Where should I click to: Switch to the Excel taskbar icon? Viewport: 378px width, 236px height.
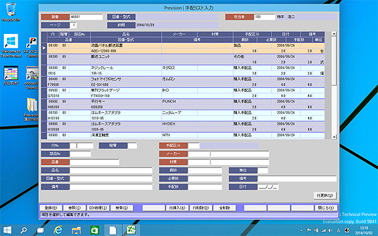132,230
